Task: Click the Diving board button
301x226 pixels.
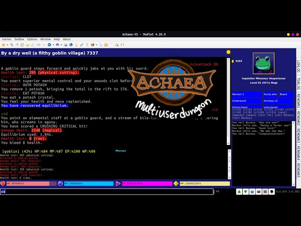Action: 246,106
